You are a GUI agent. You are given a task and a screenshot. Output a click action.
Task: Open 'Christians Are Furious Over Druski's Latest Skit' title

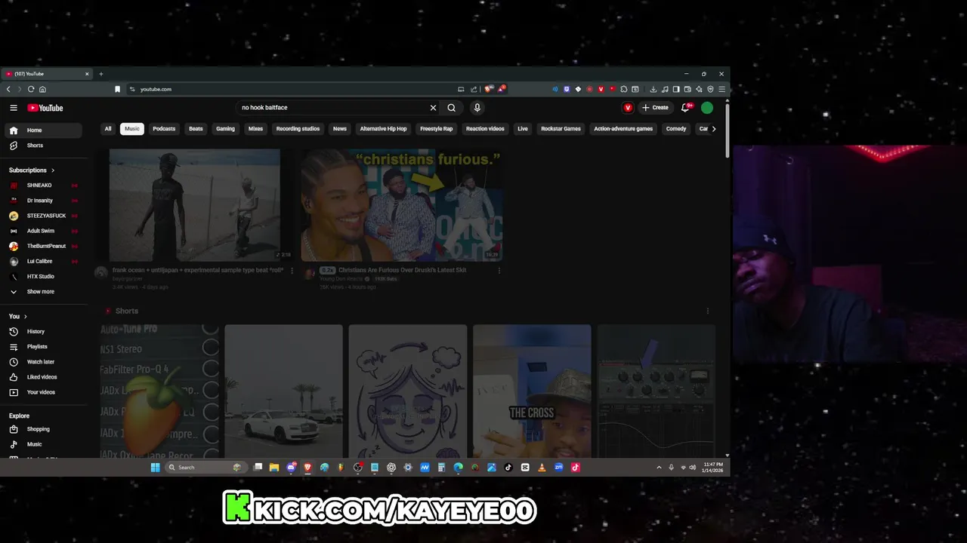coord(402,270)
